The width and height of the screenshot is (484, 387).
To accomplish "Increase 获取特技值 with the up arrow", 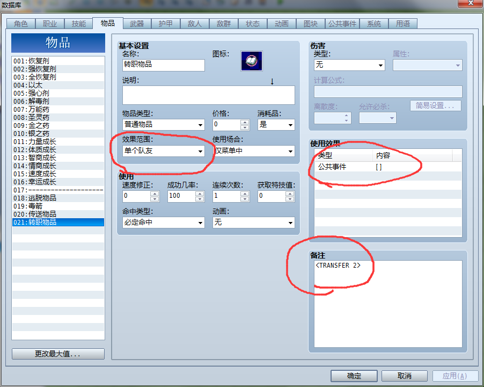I will [290, 193].
